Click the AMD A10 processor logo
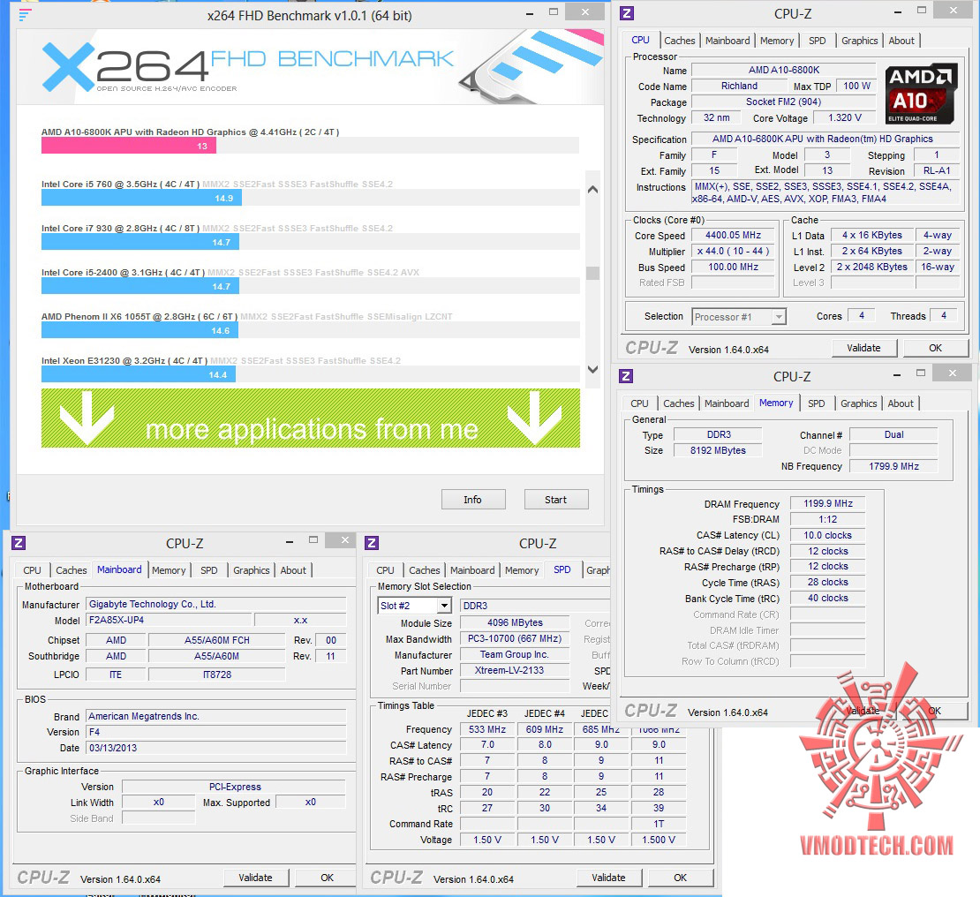This screenshot has height=897, width=980. [x=922, y=93]
